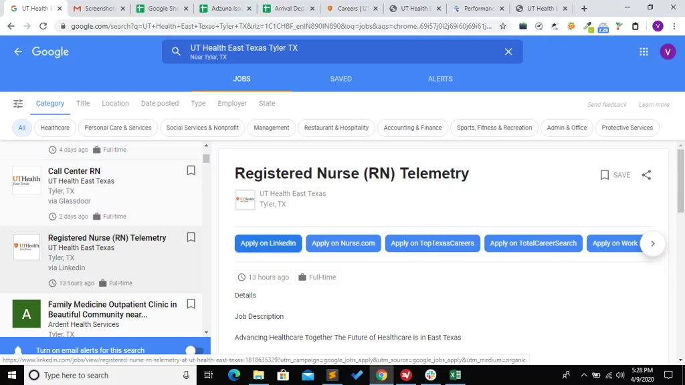Image resolution: width=685 pixels, height=385 pixels.
Task: Bookmark the Call Center RN job
Action: coord(191,170)
